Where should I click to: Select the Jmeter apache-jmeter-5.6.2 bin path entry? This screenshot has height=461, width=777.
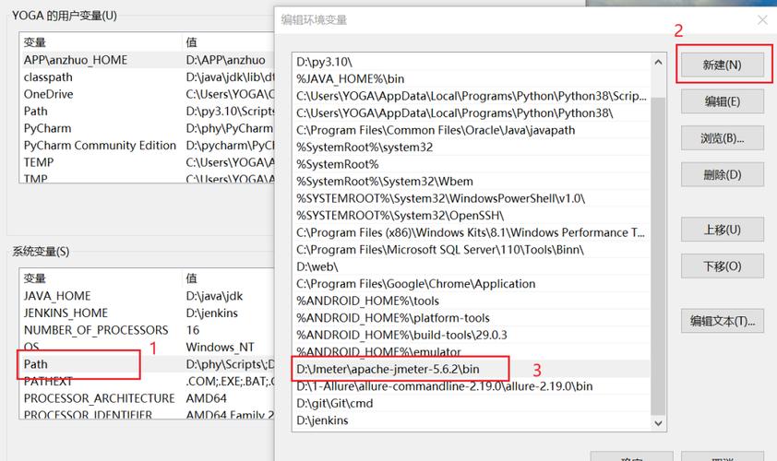401,369
